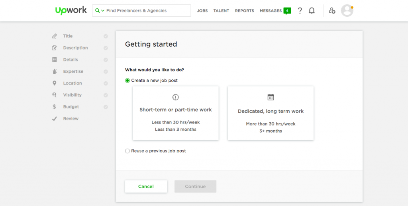This screenshot has height=206, width=408.
Task: Open the JOBS menu
Action: pyautogui.click(x=202, y=11)
